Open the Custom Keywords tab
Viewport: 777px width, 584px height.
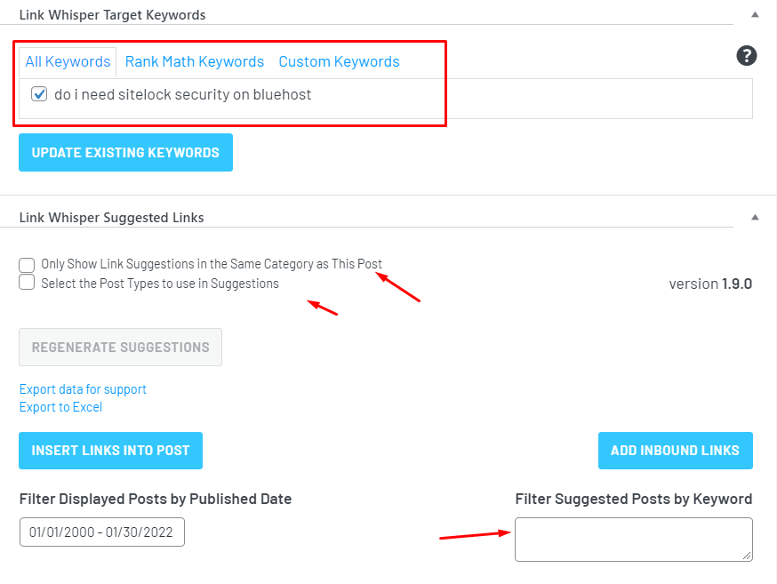coord(339,61)
